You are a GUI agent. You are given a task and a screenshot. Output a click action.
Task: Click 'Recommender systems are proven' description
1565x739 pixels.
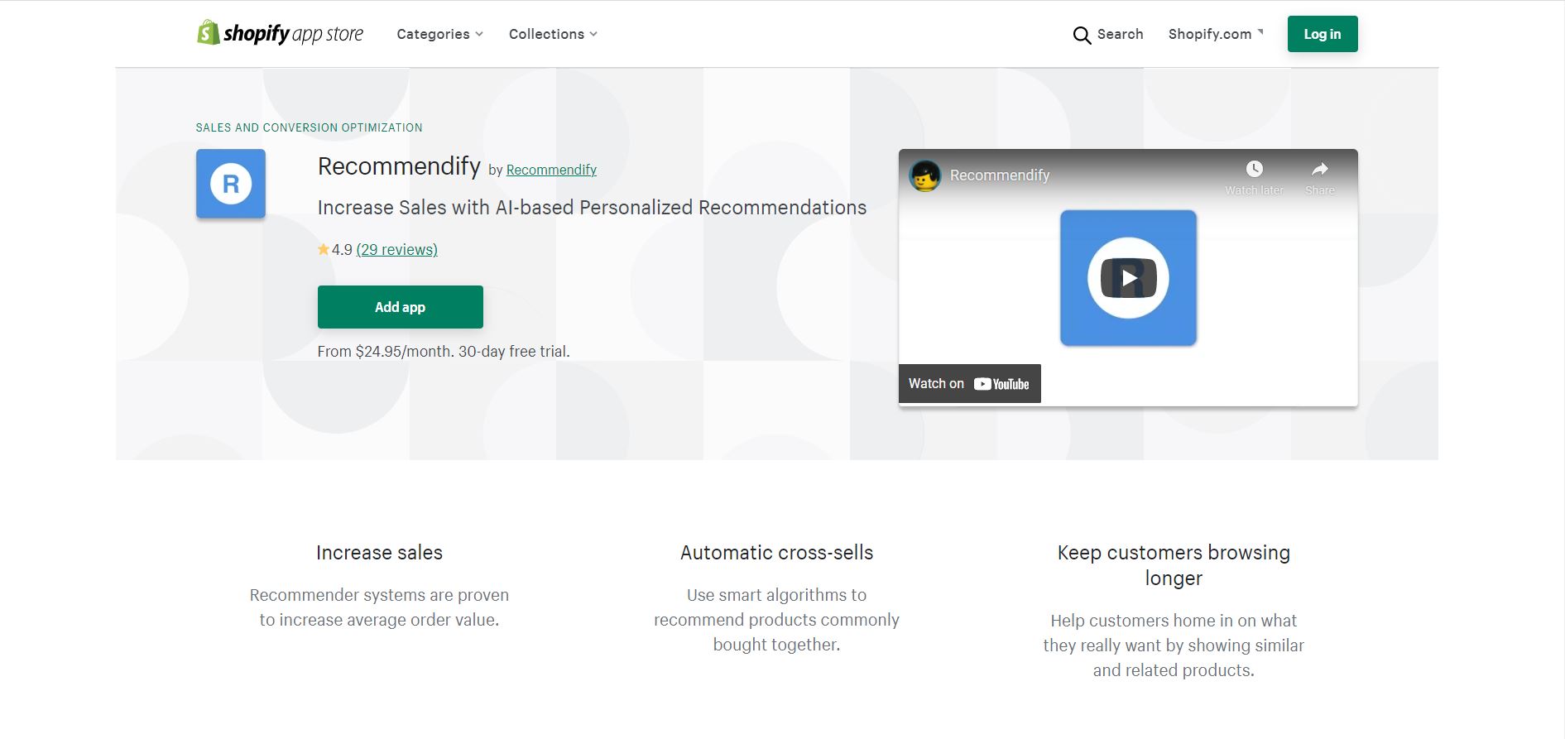tap(380, 607)
